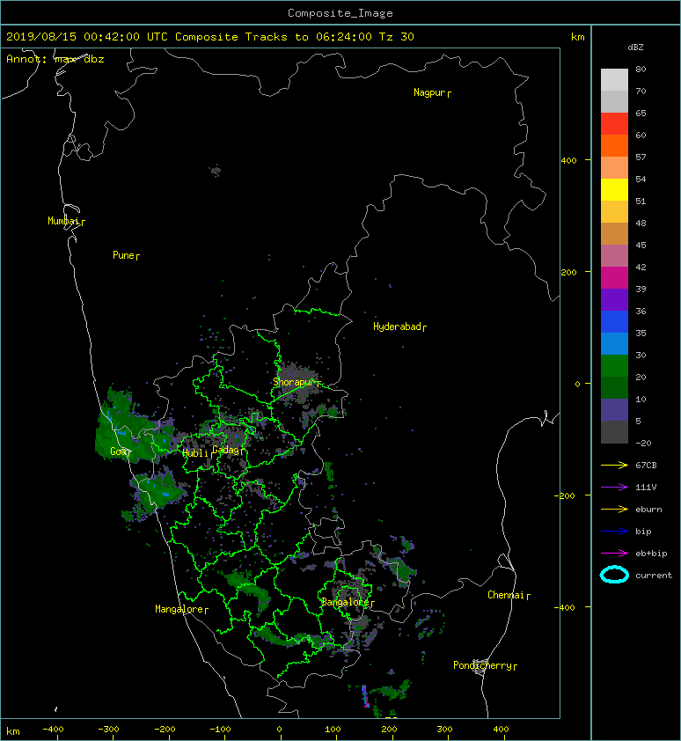
Task: Click the dBZ color scale heading
Action: click(x=635, y=48)
